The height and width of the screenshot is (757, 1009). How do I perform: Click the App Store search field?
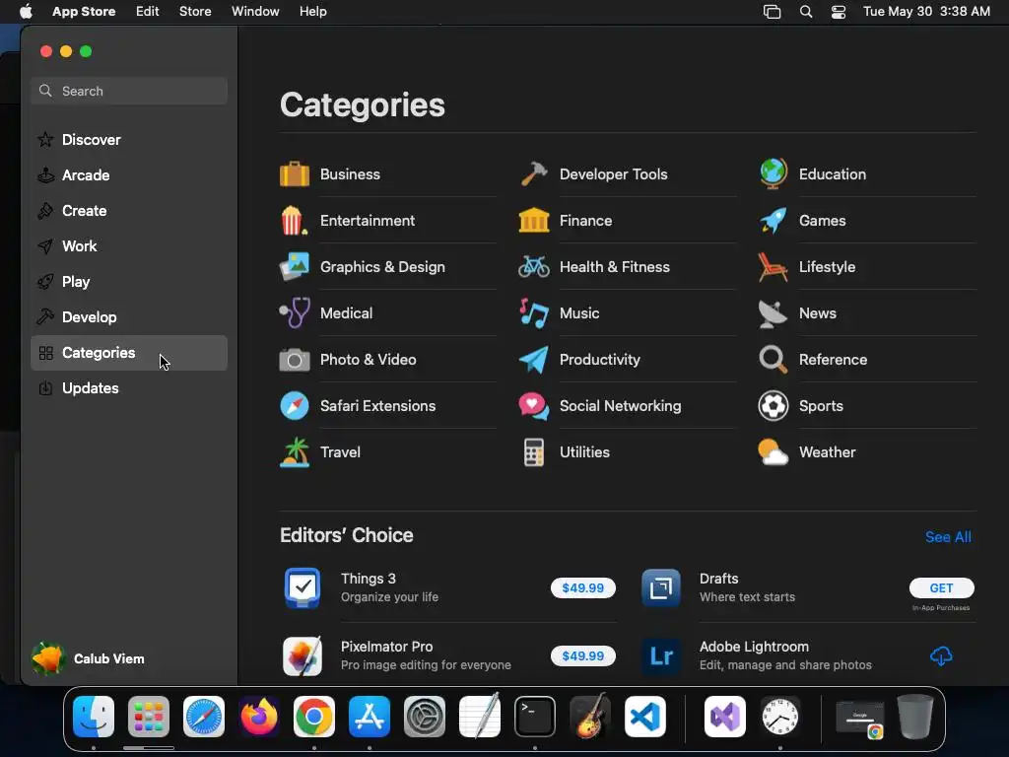click(x=129, y=91)
